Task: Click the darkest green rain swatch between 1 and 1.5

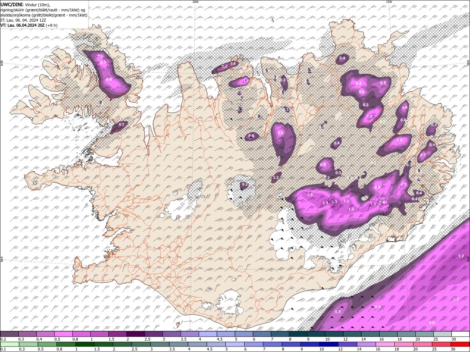Action: click(84, 344)
